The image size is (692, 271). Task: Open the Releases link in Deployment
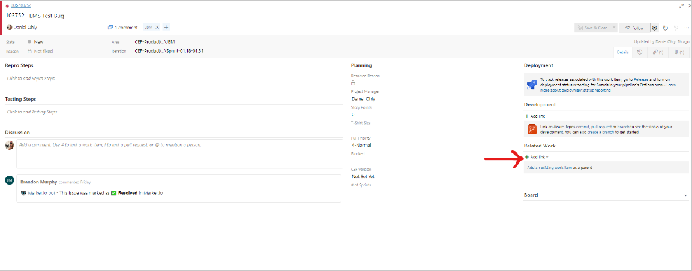(x=641, y=79)
